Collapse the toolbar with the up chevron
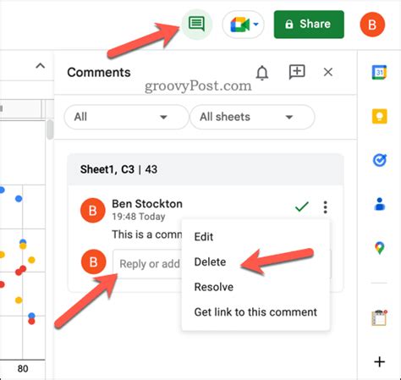This screenshot has width=401, height=380. [41, 66]
